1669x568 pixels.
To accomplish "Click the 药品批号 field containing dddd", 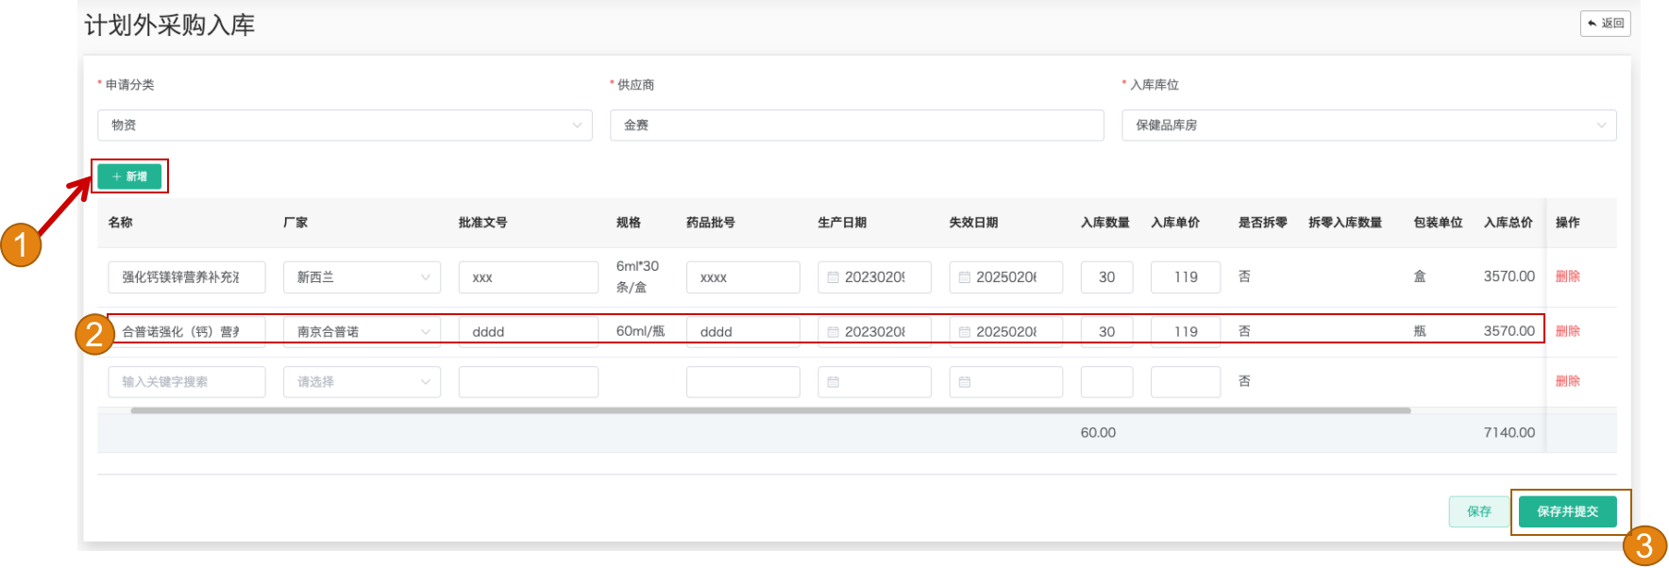I will click(743, 332).
